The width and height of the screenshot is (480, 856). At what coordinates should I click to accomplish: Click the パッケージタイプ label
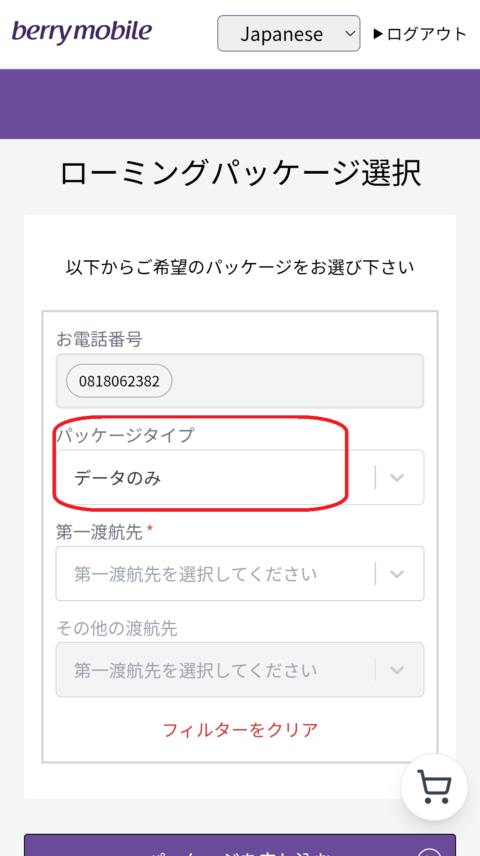click(x=126, y=435)
